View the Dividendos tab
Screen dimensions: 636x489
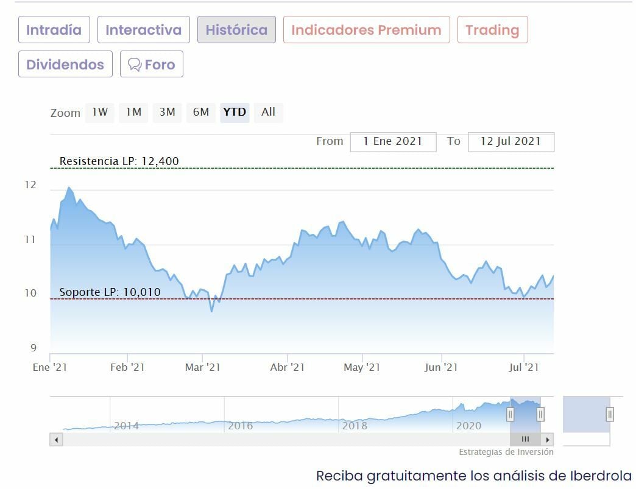65,65
